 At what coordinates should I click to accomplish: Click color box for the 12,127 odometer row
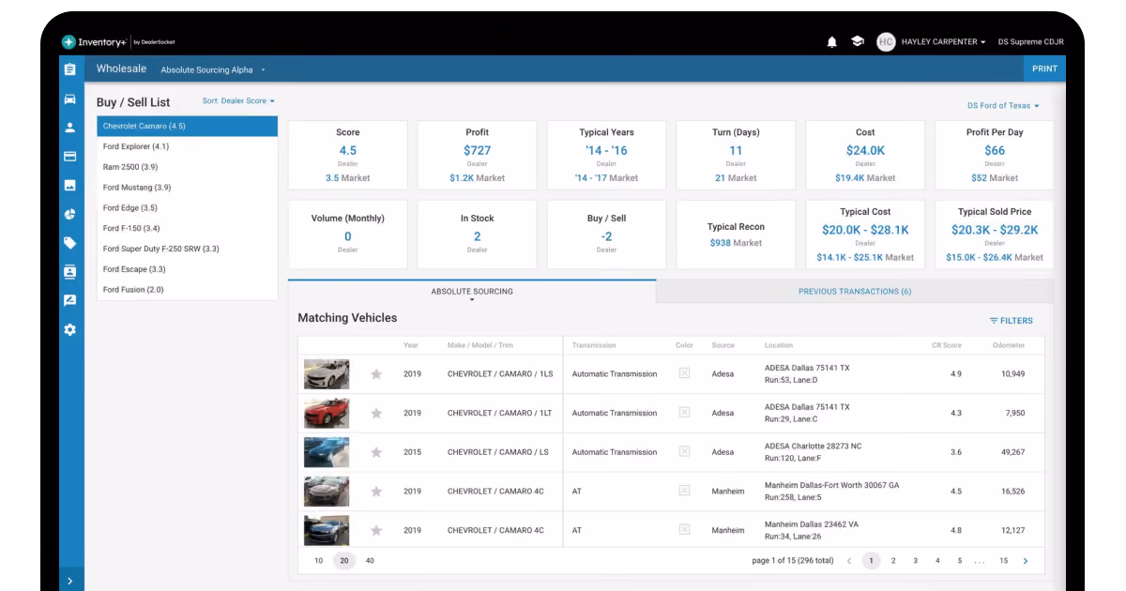click(684, 530)
